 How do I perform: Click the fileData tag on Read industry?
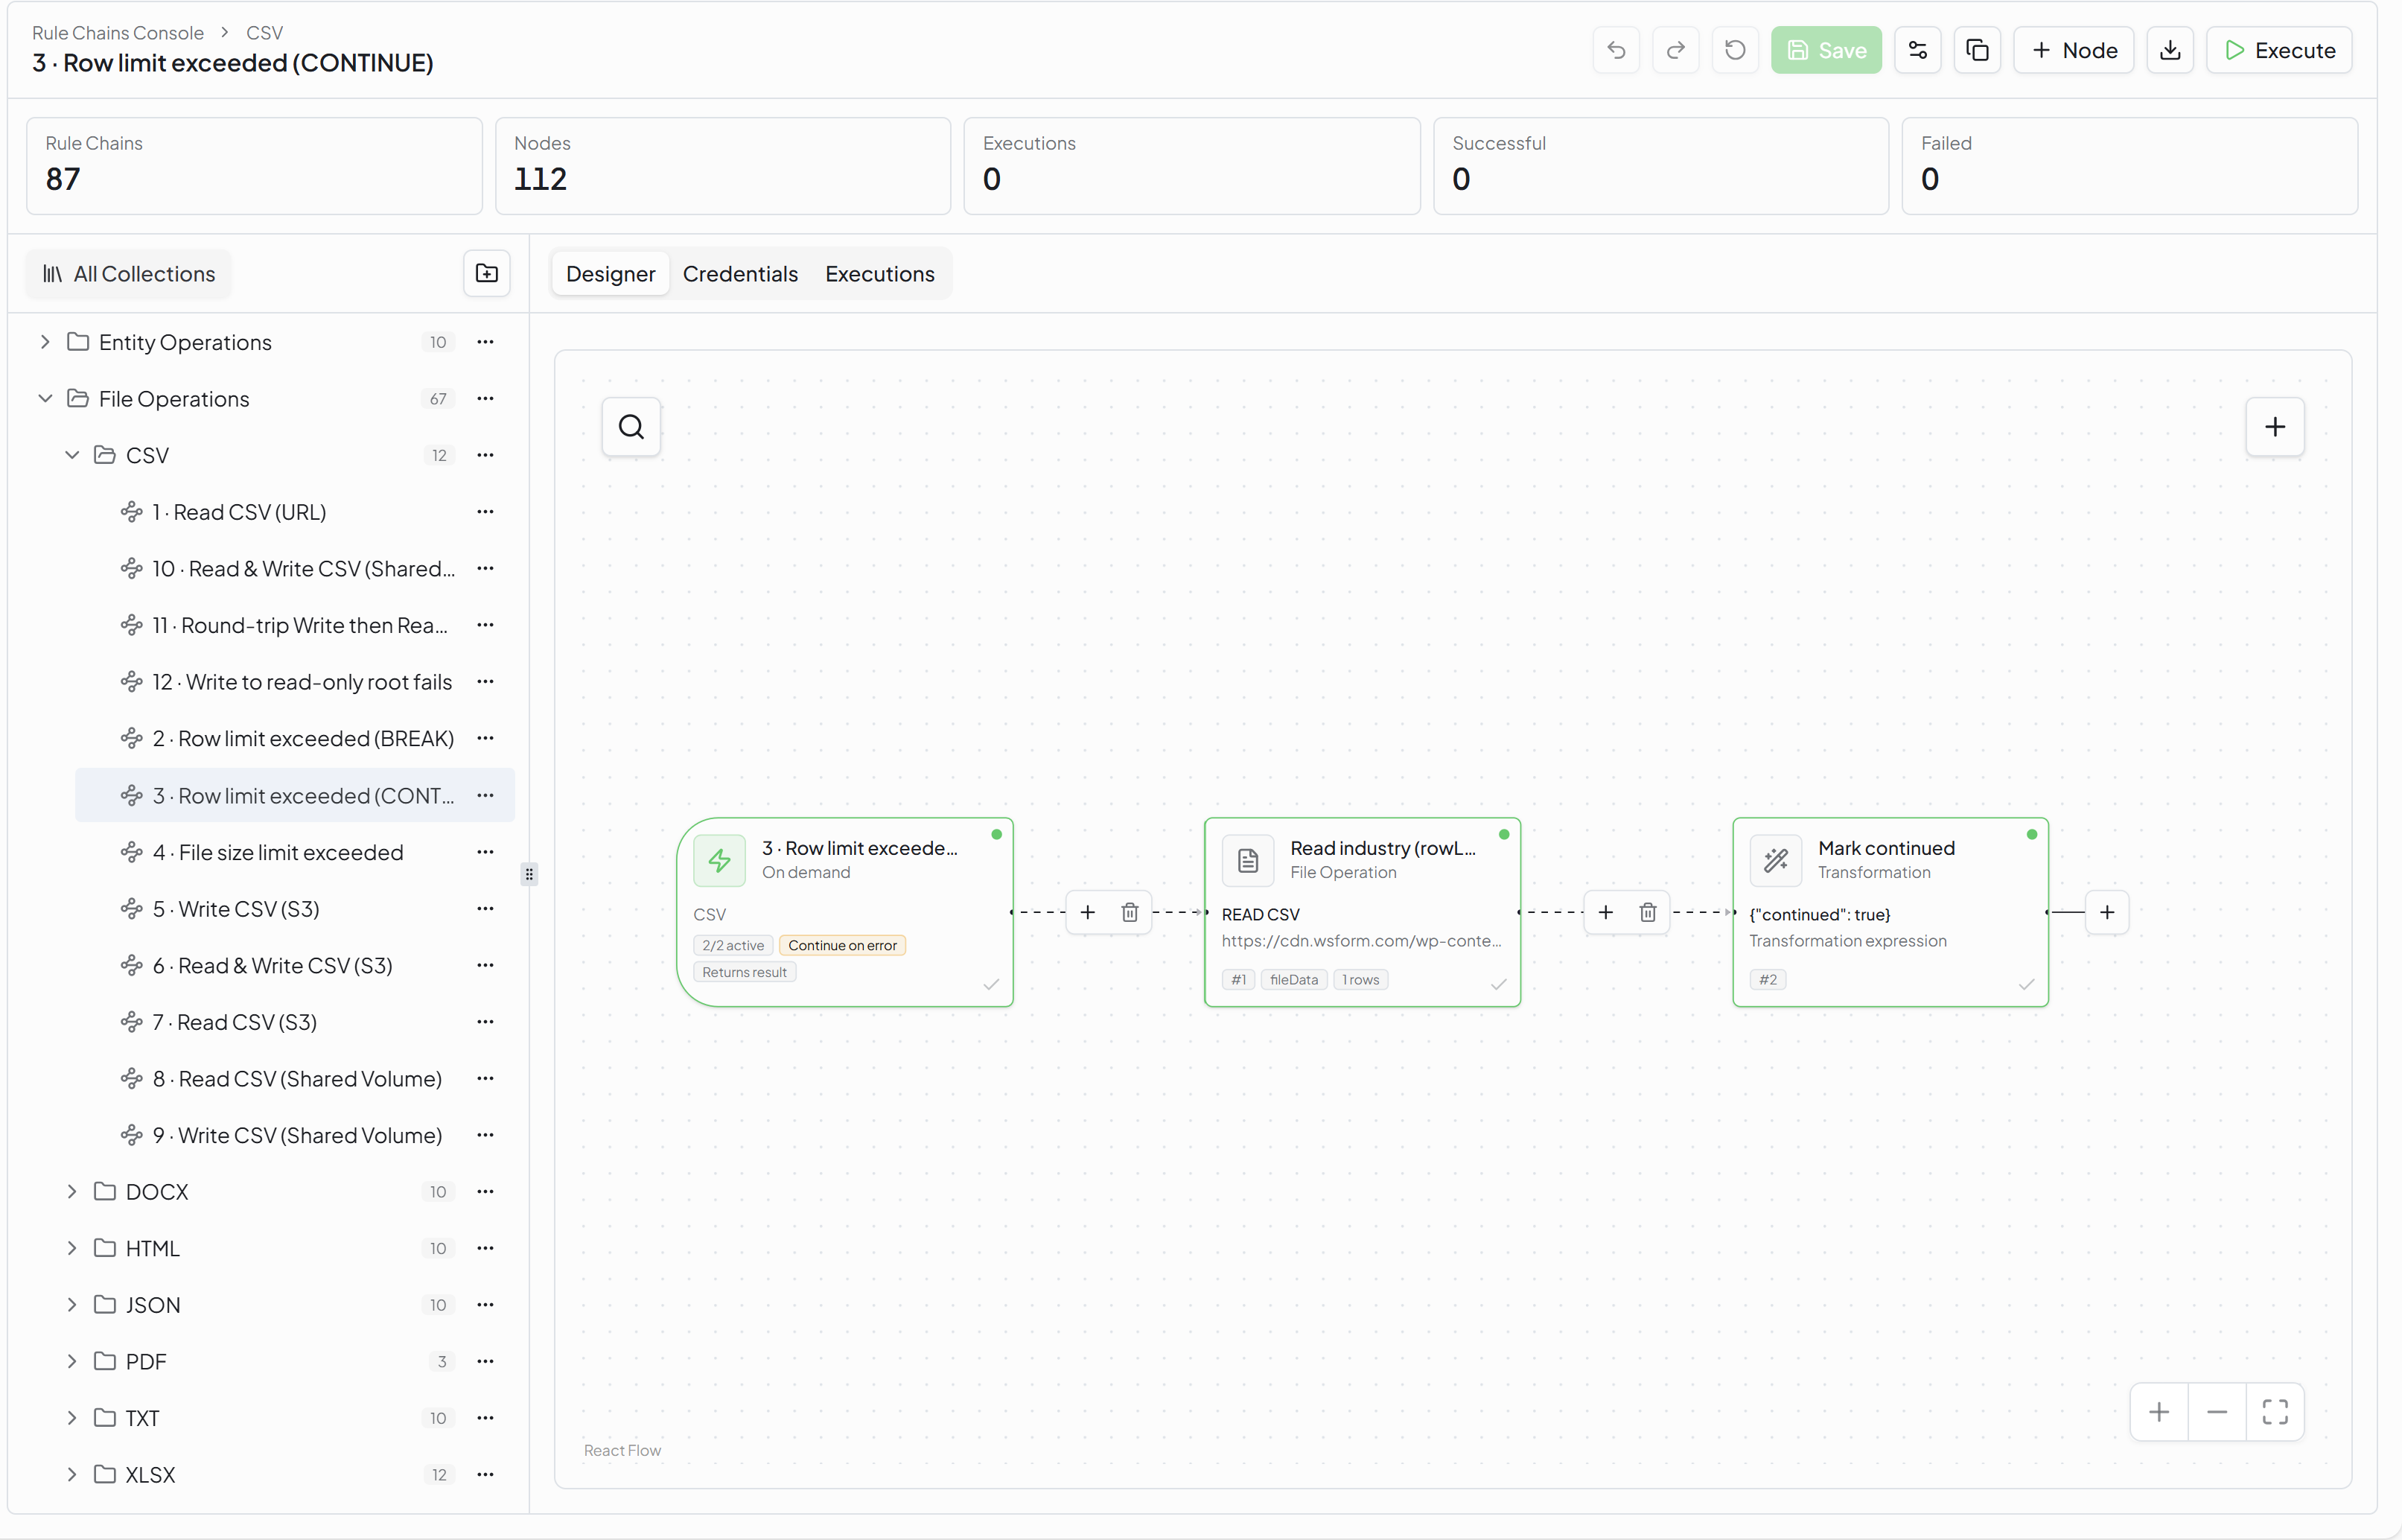click(1293, 979)
